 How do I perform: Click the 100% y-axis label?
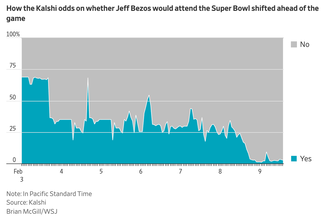point(13,35)
